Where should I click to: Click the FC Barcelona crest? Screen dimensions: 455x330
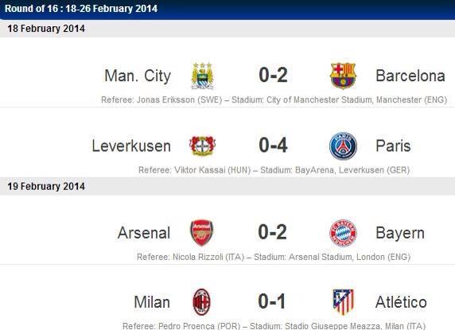(343, 76)
